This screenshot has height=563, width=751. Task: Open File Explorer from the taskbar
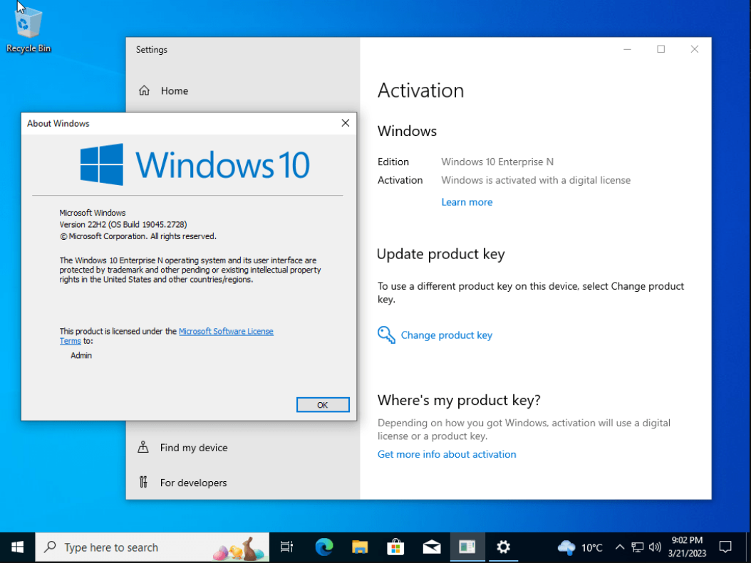(x=360, y=547)
